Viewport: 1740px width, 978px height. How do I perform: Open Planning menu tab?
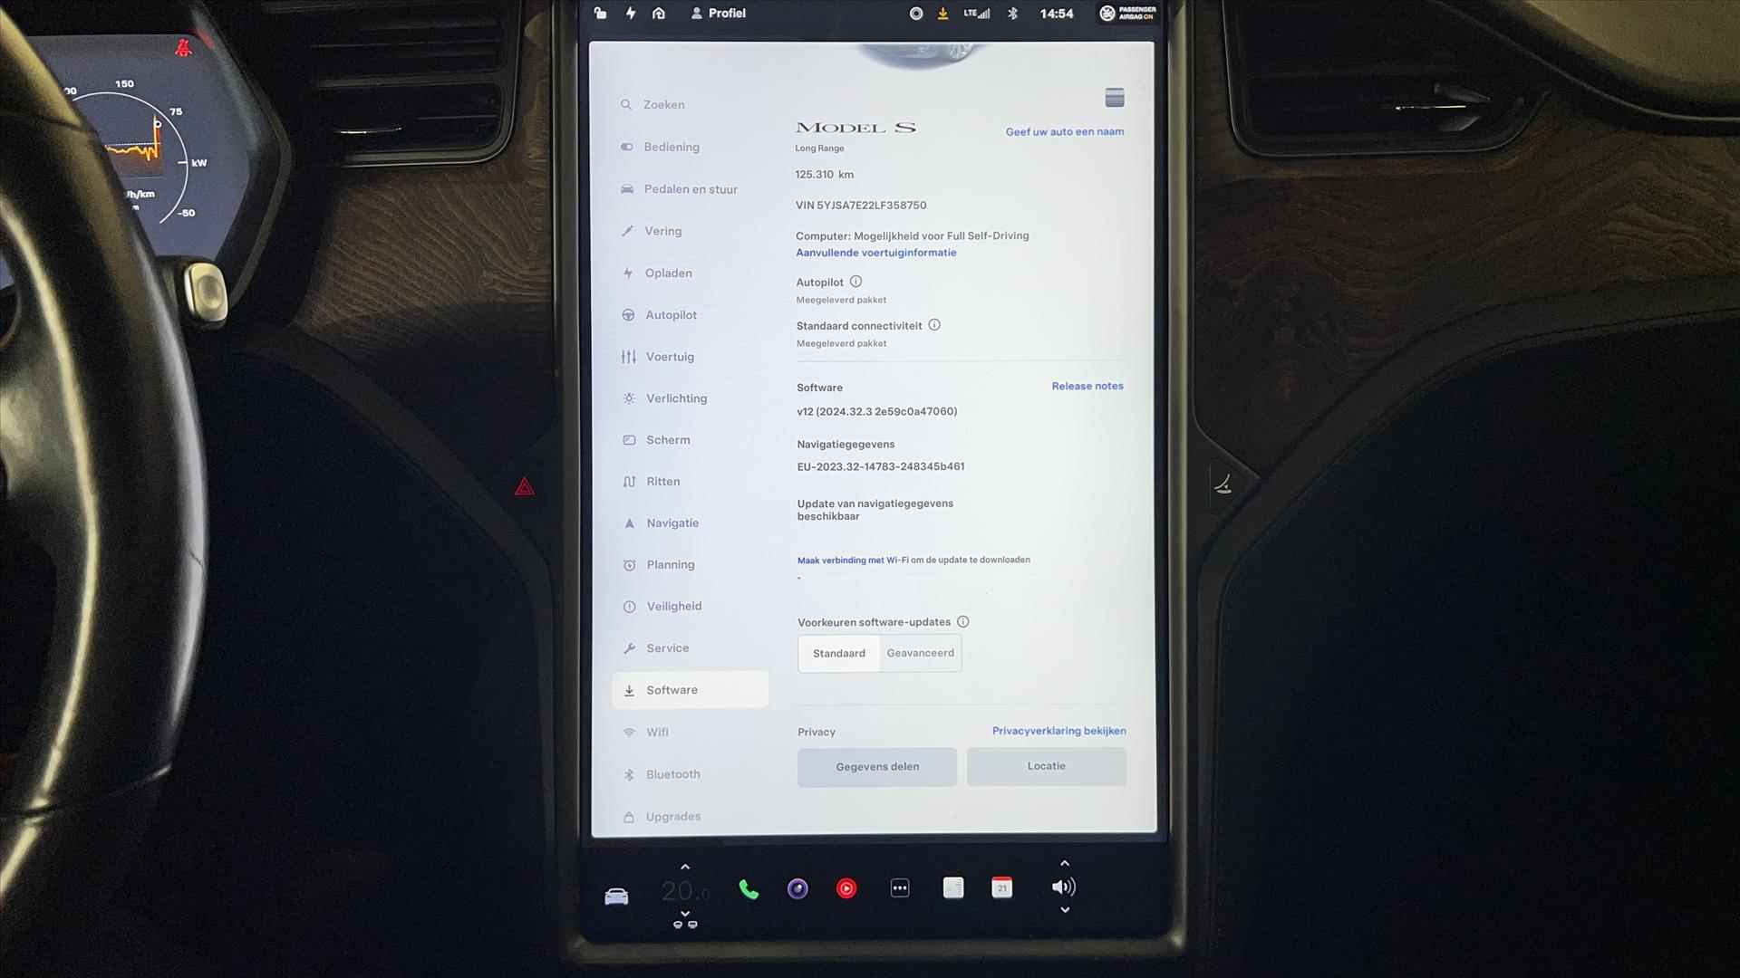click(669, 563)
